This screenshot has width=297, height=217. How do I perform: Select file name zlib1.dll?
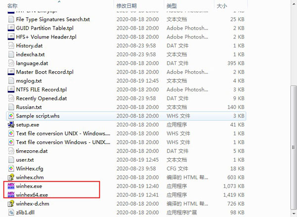[25, 213]
